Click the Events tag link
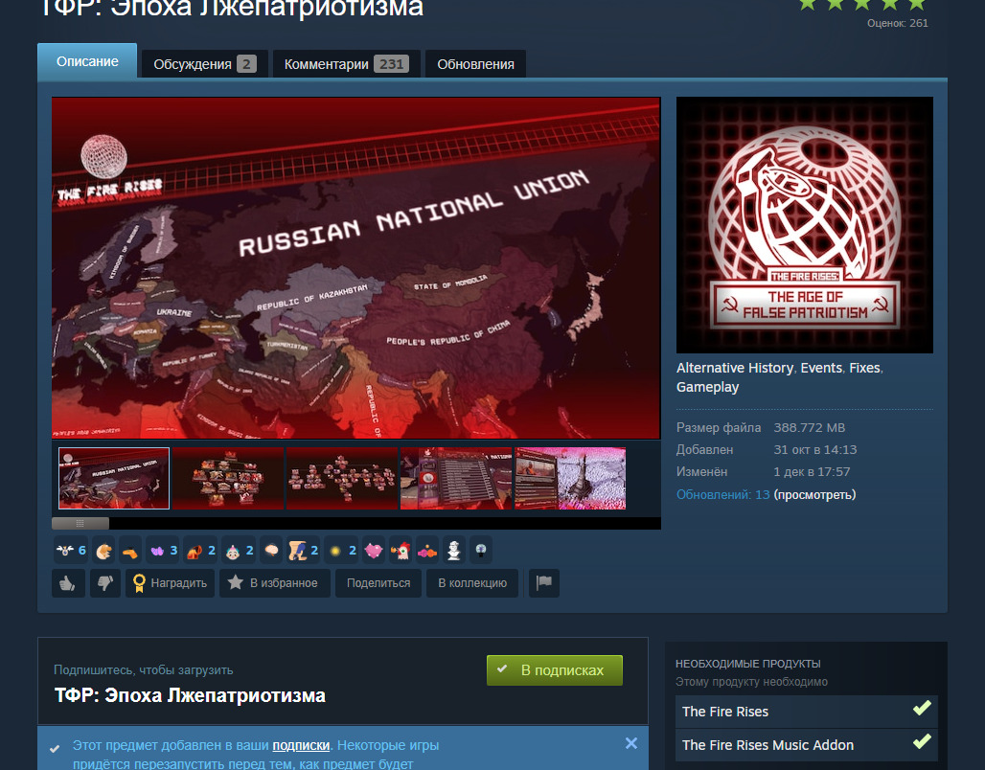 821,368
